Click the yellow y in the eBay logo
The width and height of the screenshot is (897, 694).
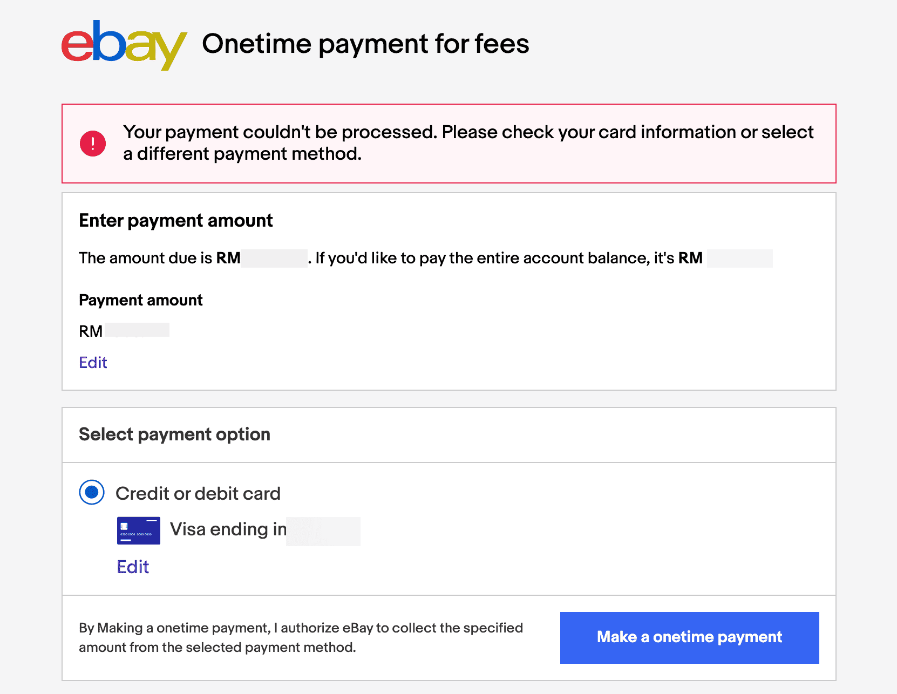tap(170, 51)
